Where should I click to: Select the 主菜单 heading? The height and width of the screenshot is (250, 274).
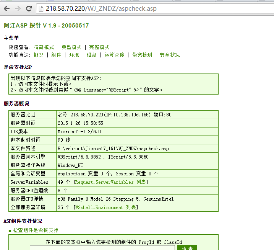11,38
